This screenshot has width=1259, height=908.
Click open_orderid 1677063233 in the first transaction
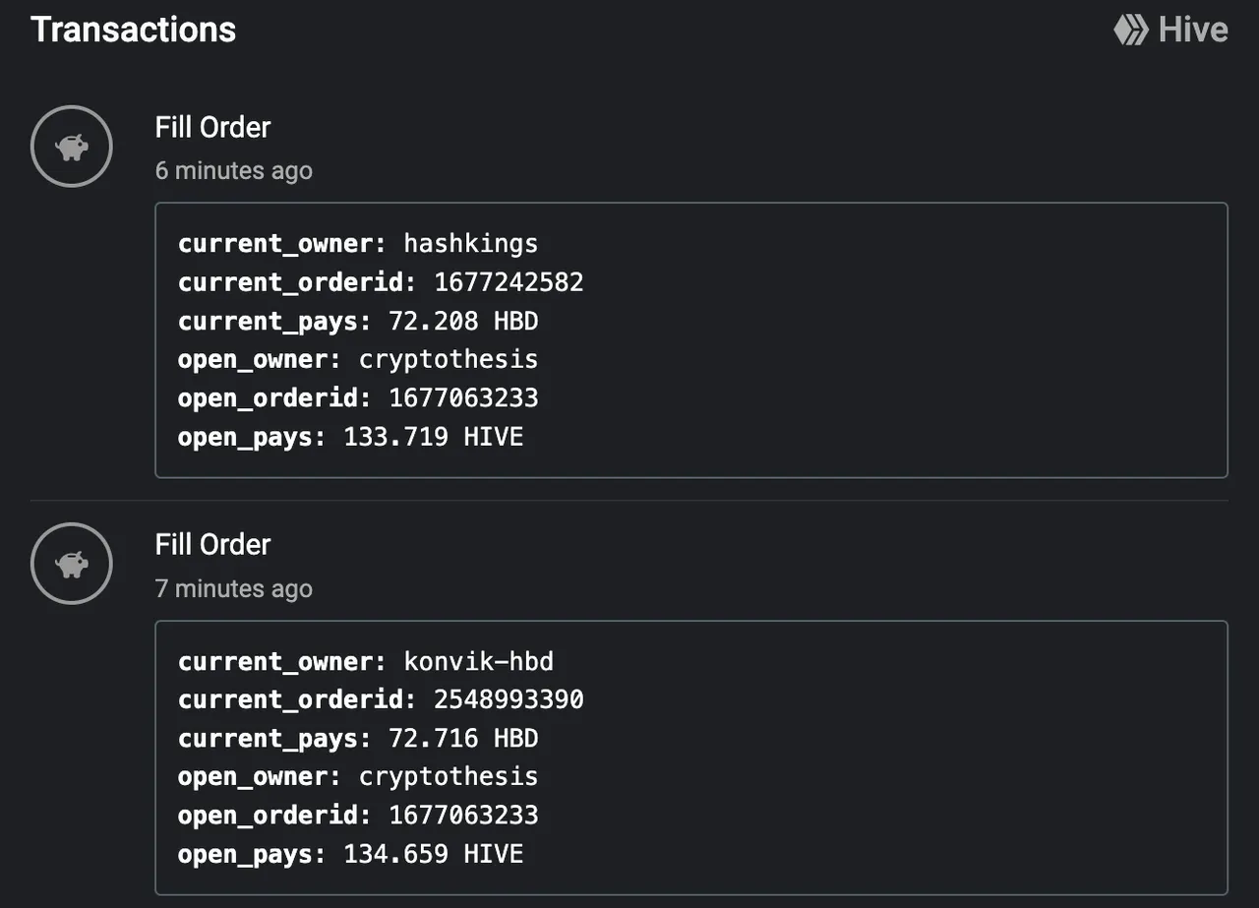463,398
